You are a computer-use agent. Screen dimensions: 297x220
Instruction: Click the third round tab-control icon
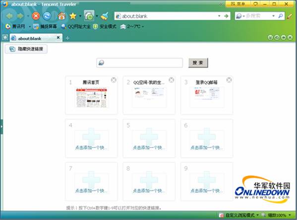(x=284, y=38)
